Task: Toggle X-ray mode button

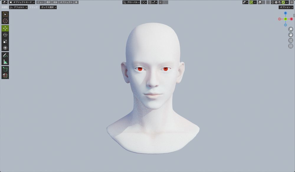Action: 268,2
